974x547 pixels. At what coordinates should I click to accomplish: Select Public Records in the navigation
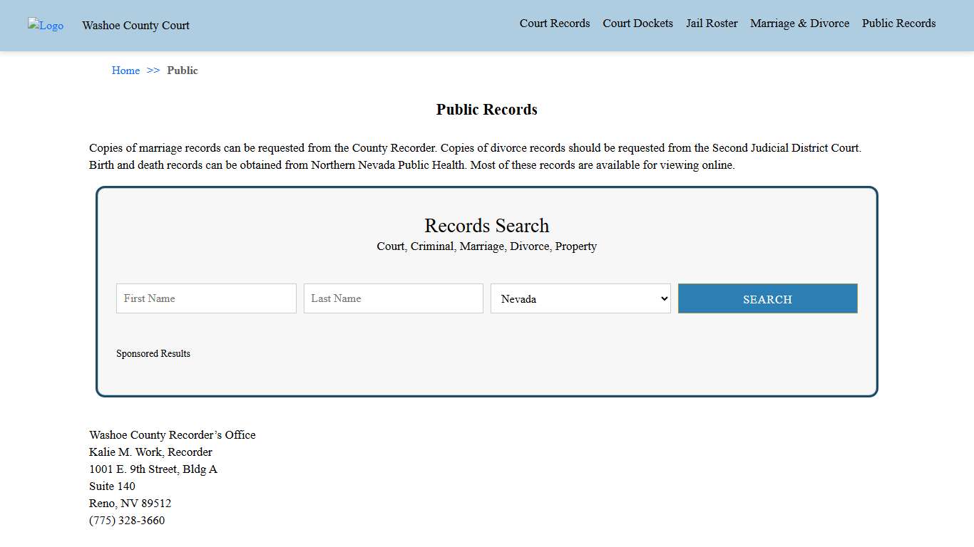(898, 24)
